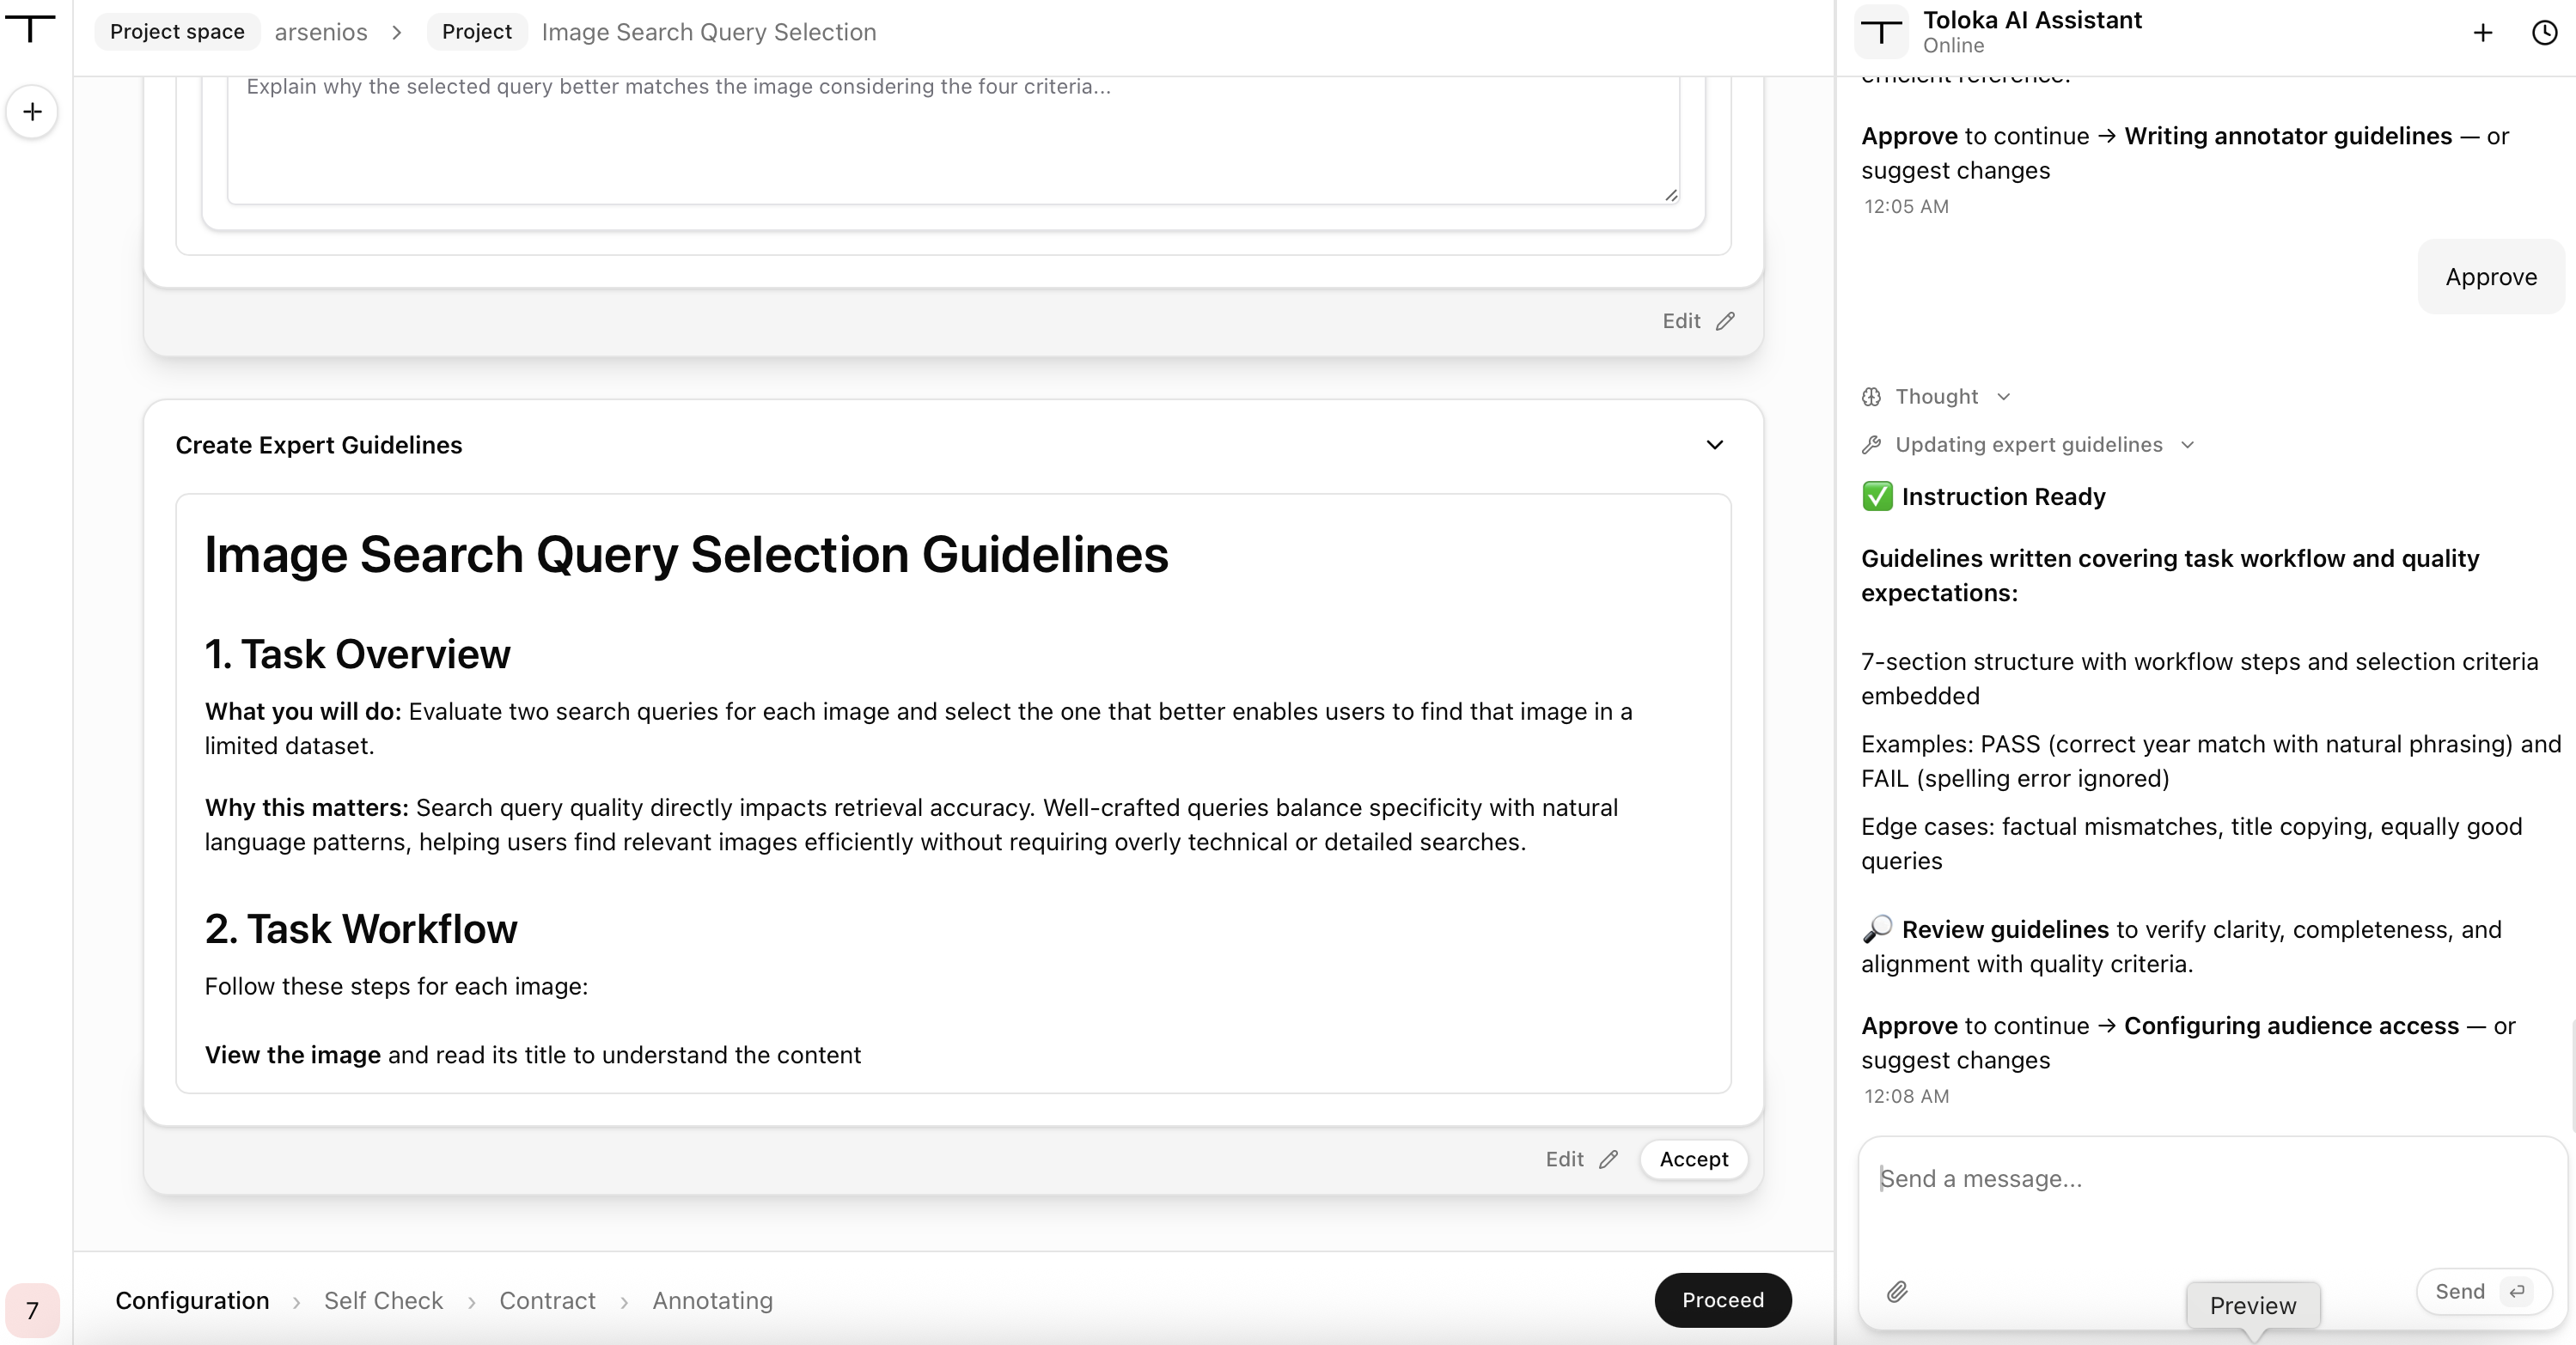Image resolution: width=2576 pixels, height=1345 pixels.
Task: Click the Toloka AI Assistant avatar
Action: 1881,32
